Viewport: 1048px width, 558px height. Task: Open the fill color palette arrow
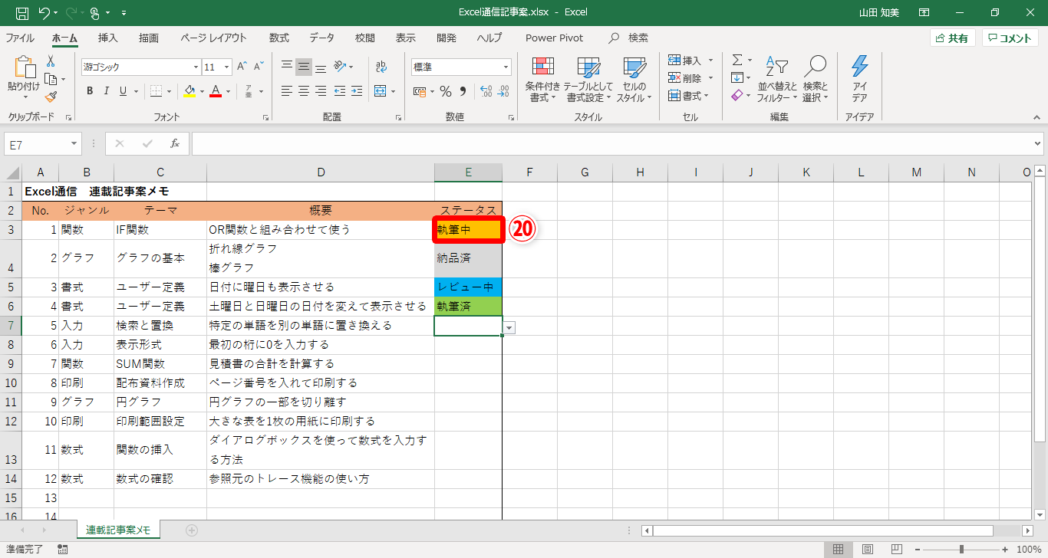pos(202,91)
